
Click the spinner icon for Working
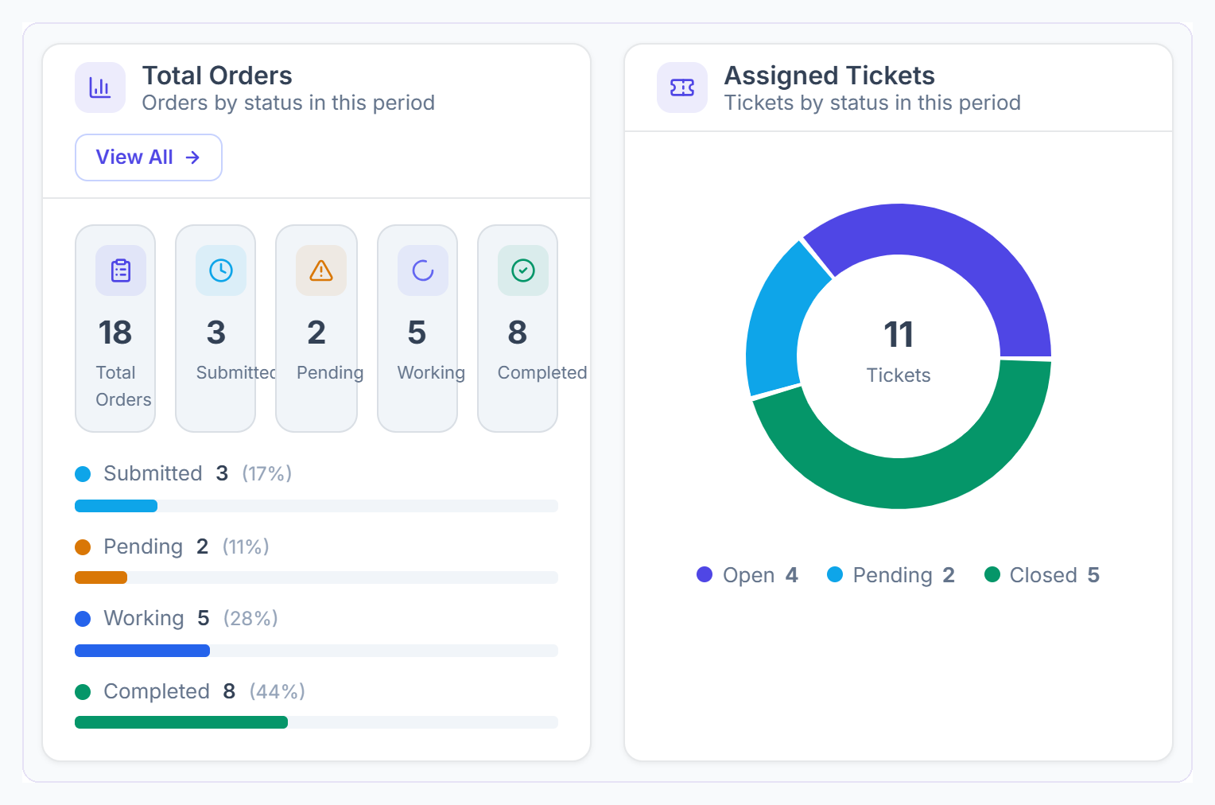coord(423,270)
